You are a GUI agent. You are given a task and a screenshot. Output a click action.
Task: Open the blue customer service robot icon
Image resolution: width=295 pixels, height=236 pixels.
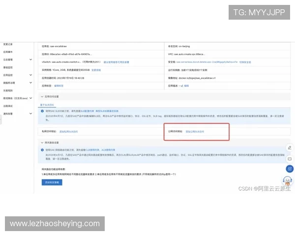[290, 180]
